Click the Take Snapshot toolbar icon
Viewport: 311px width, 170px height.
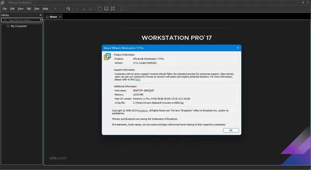77,9
